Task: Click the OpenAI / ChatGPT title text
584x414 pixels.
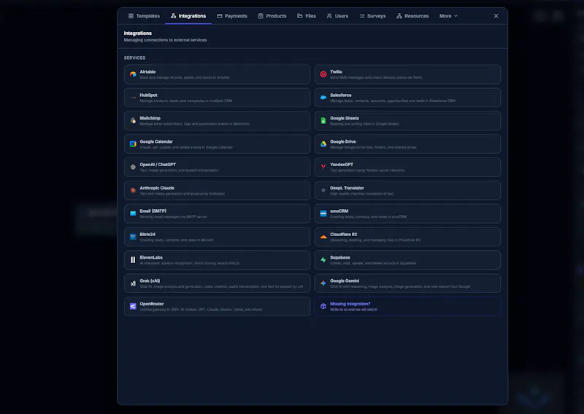Action: coord(158,165)
